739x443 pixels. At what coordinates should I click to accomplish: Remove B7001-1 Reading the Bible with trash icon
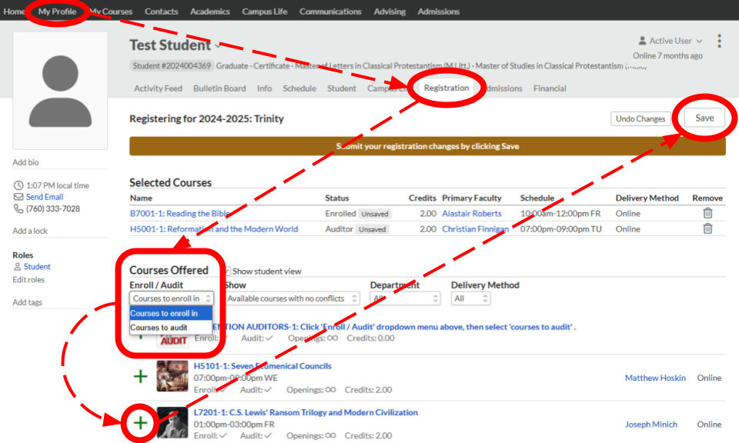[707, 214]
